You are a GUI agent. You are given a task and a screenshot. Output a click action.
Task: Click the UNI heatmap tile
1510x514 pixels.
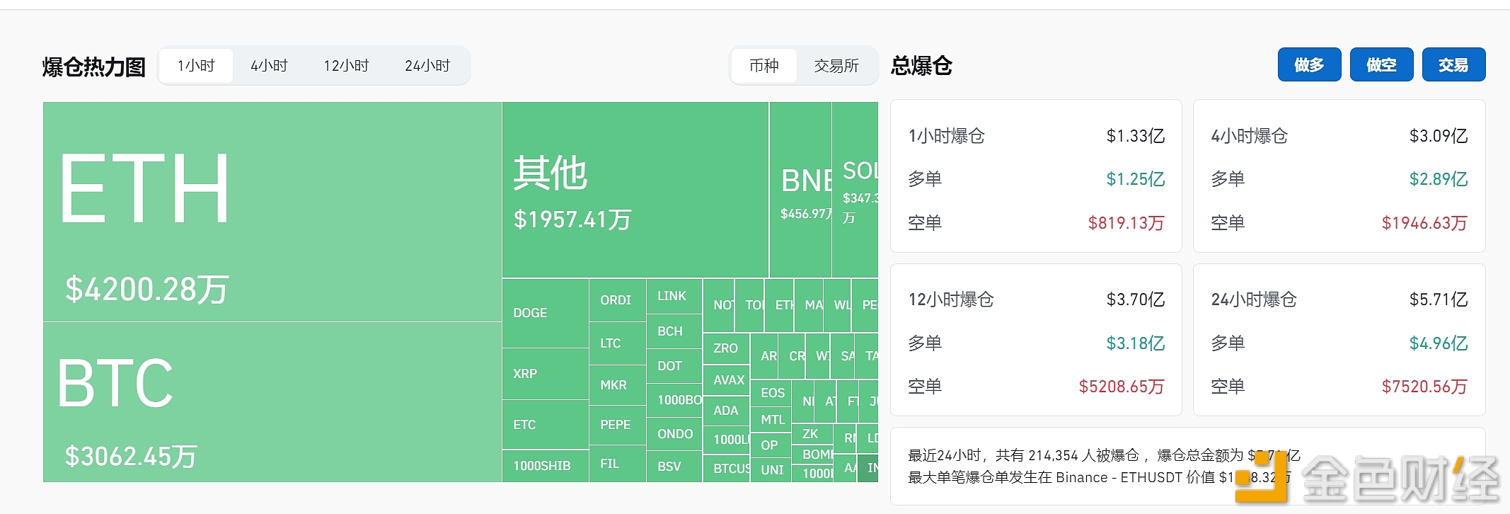point(771,470)
